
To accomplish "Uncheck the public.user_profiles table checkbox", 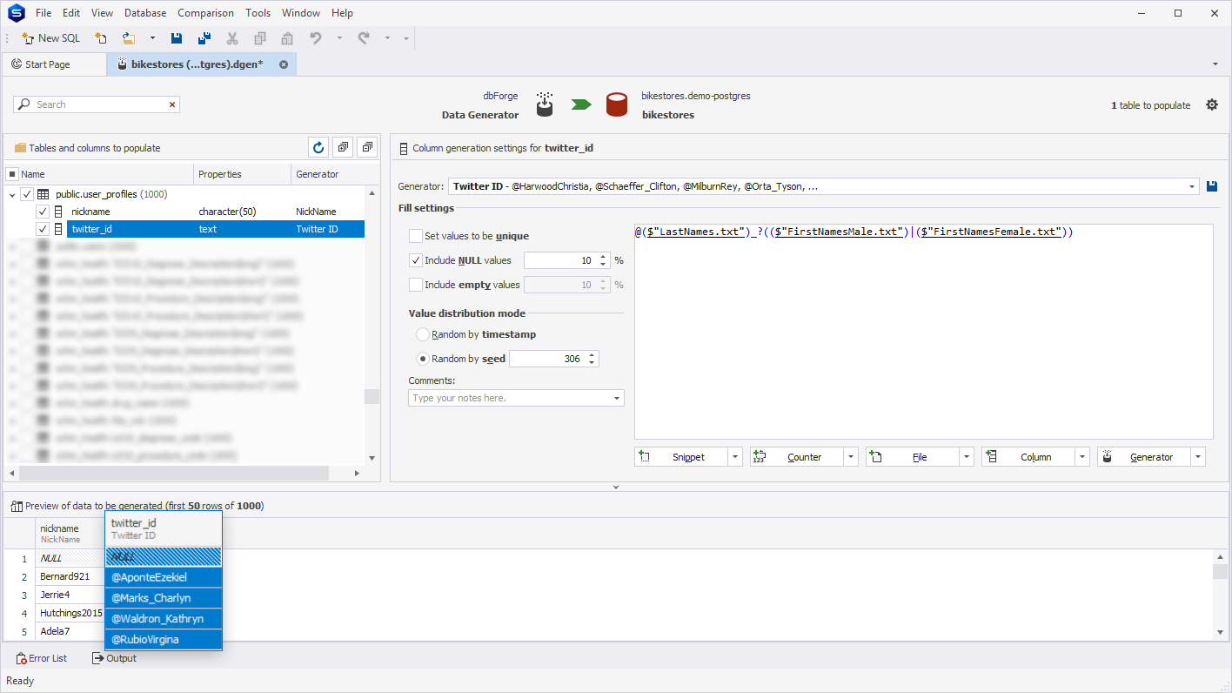I will [x=27, y=194].
